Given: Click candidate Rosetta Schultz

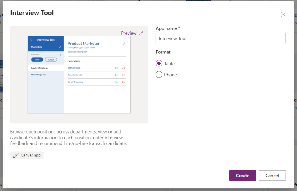Looking at the screenshot, I should [x=75, y=75].
